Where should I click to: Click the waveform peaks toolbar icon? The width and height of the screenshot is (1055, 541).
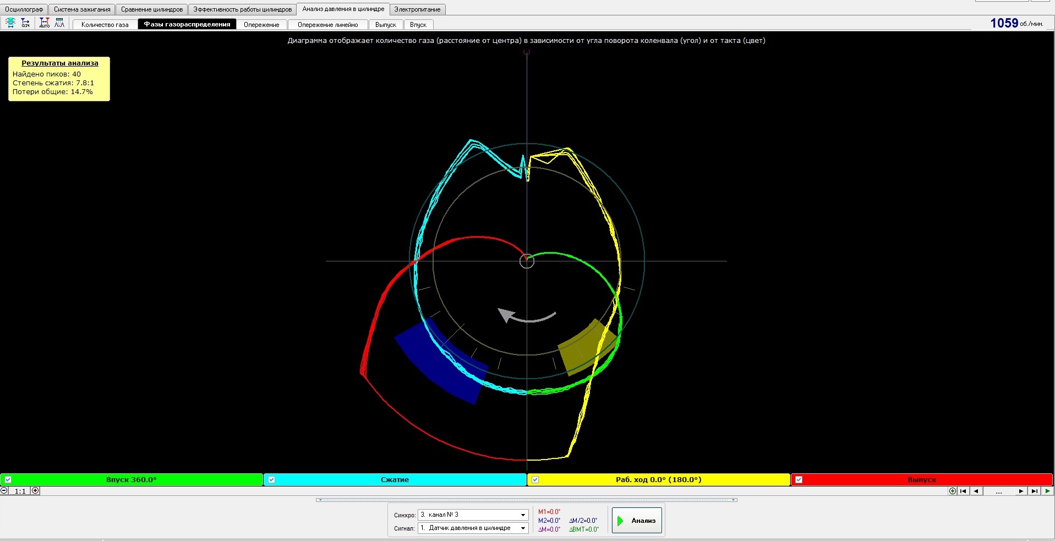[59, 23]
